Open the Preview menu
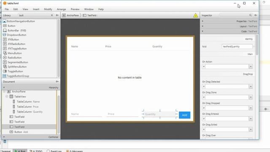Image resolution: width=270 pixels, height=152 pixels. pos(75,9)
